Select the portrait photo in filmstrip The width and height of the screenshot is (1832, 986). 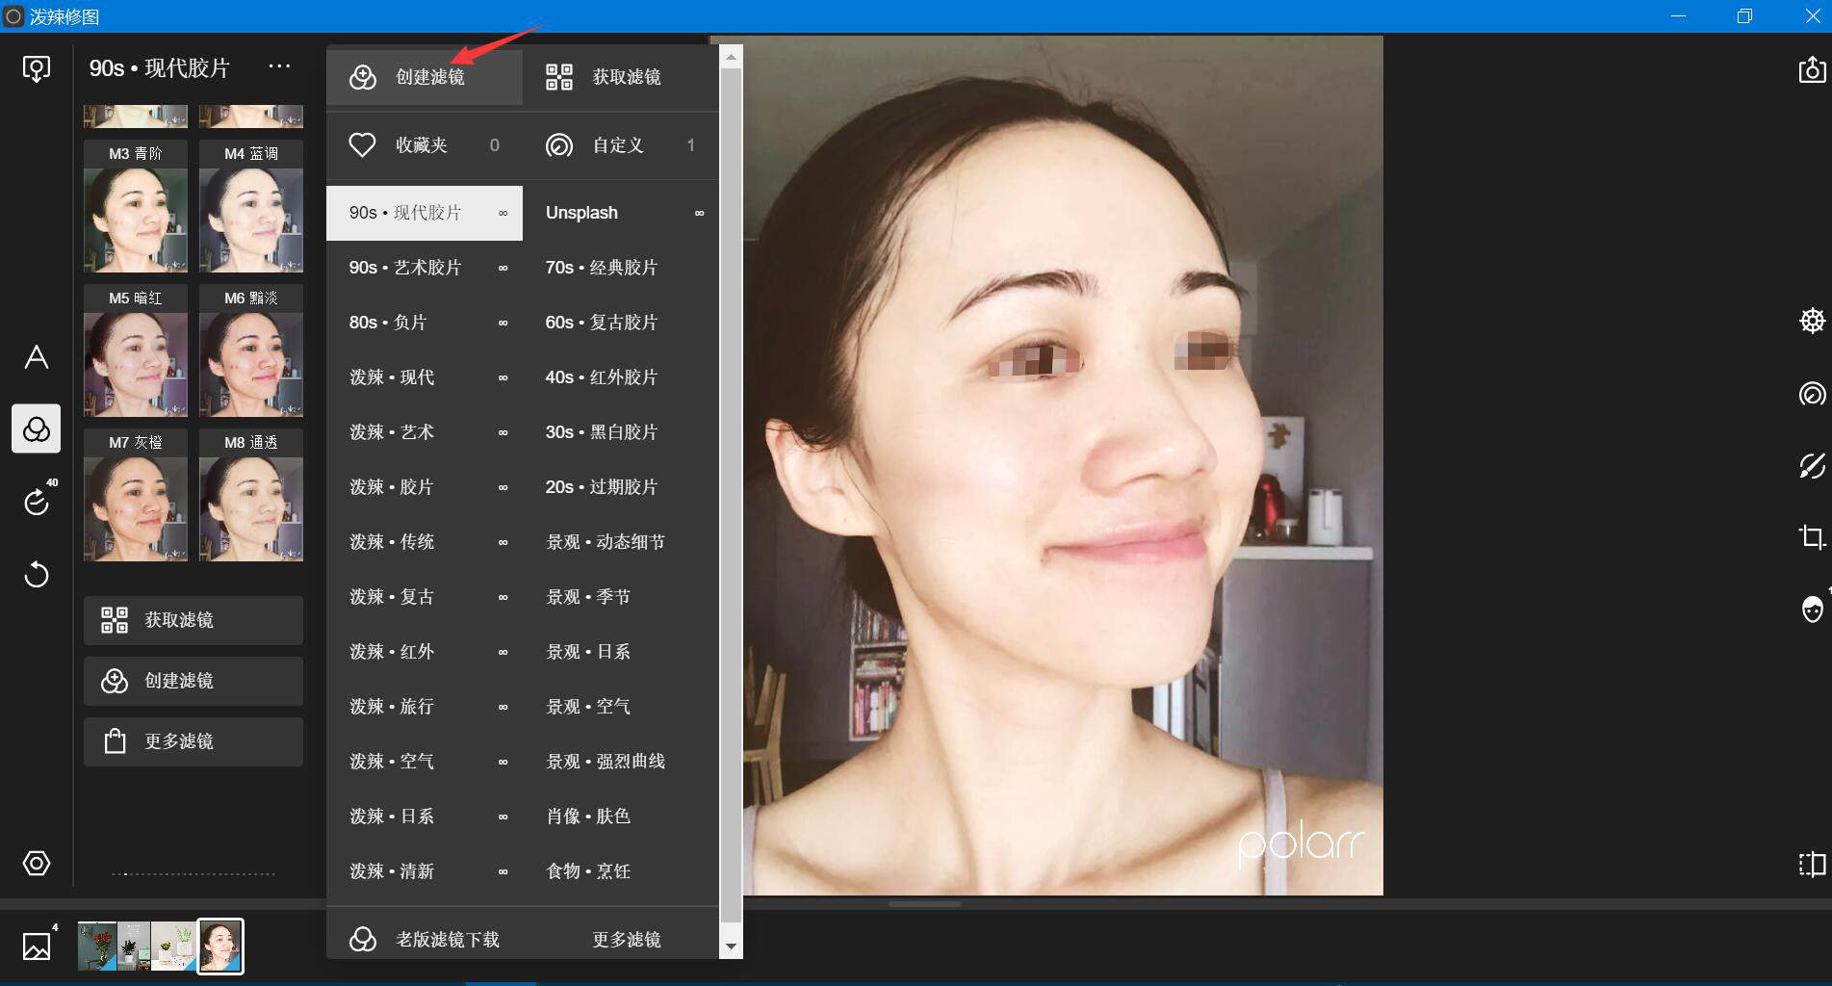point(220,947)
